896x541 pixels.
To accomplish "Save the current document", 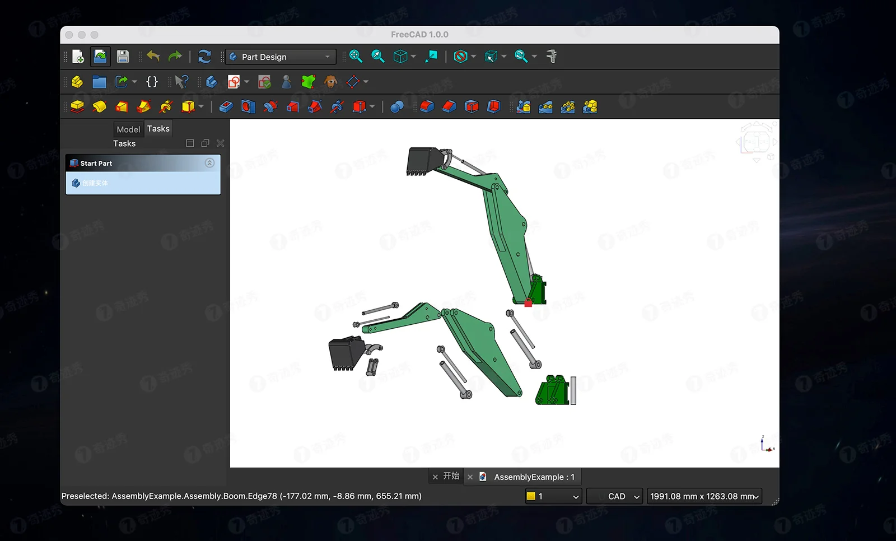I will click(123, 56).
